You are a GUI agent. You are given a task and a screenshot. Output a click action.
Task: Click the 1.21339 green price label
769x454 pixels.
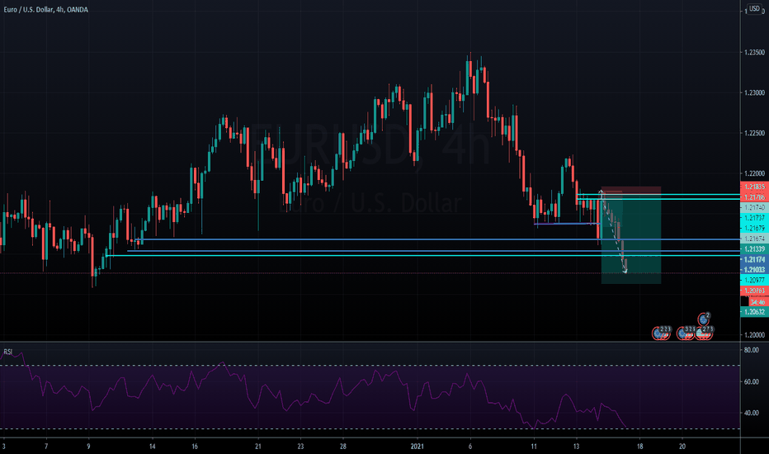click(754, 249)
